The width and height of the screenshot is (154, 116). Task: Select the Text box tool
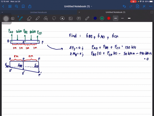(79, 18)
